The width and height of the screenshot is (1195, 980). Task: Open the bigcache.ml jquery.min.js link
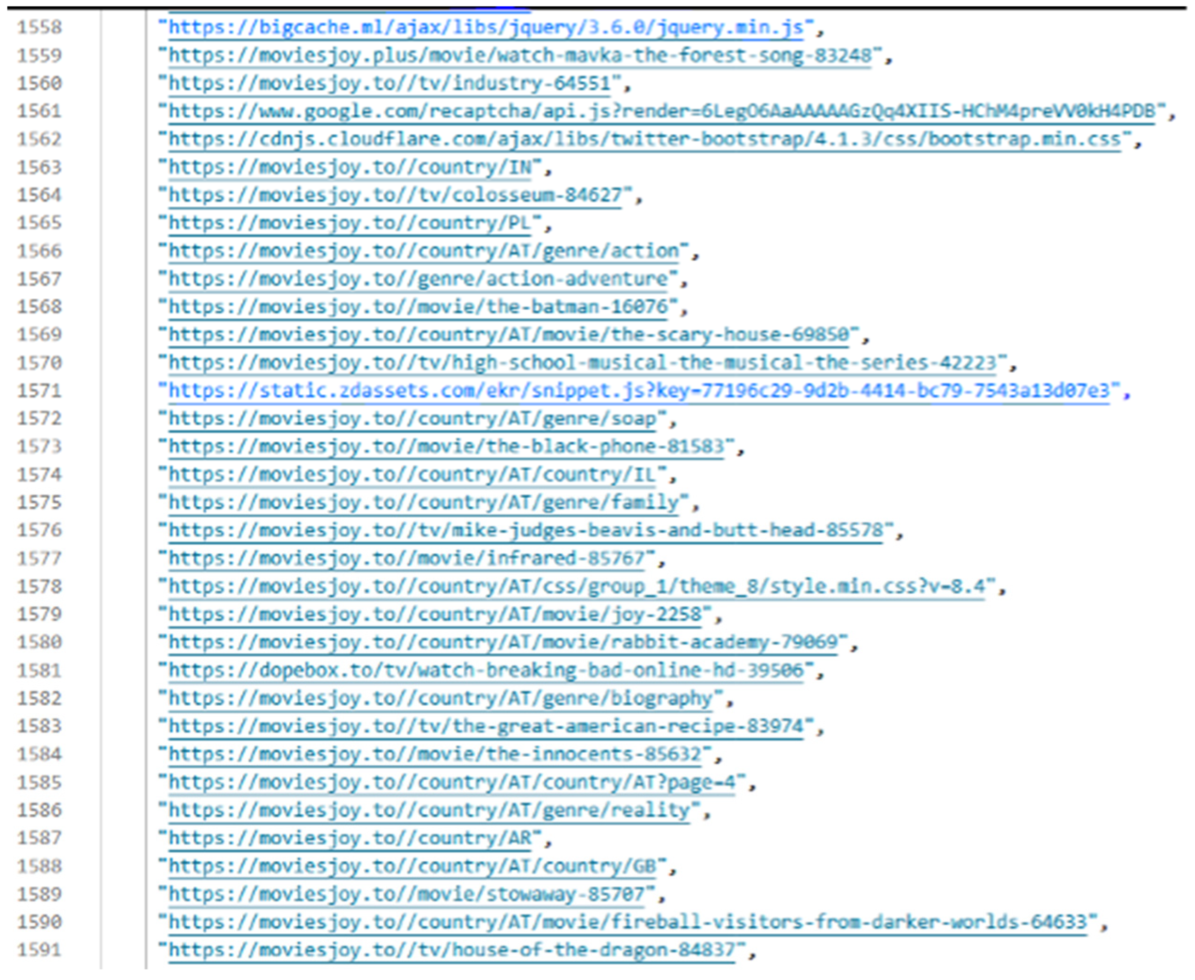(x=485, y=27)
